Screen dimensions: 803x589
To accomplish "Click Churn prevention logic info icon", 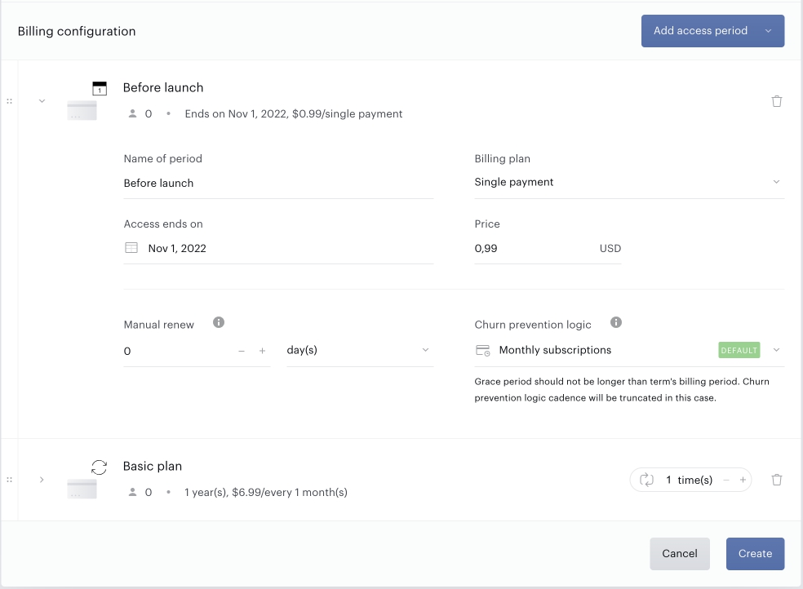I will (x=616, y=322).
